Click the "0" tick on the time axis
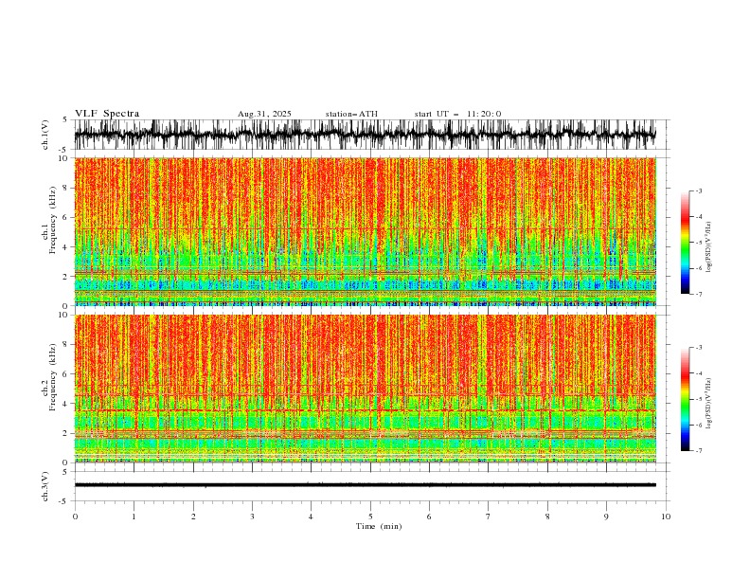 coord(75,517)
